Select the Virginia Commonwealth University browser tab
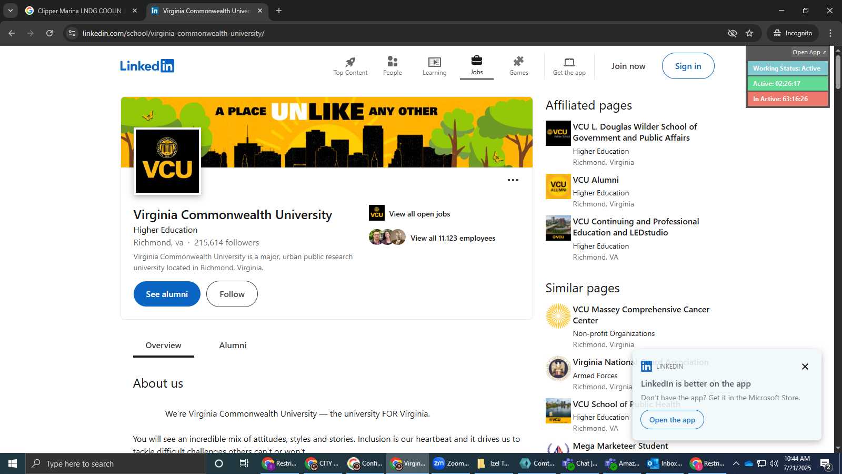842x474 pixels. click(x=207, y=11)
